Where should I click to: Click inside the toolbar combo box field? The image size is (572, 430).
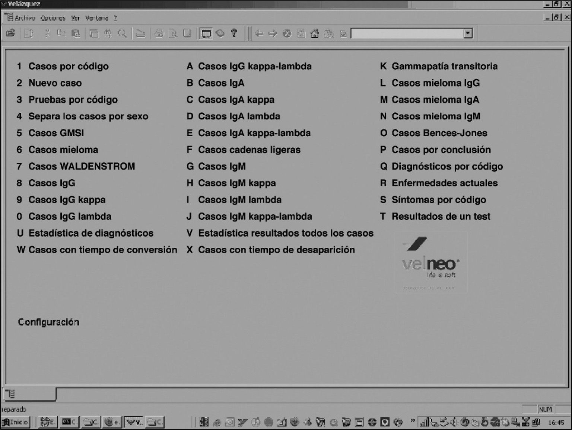407,33
